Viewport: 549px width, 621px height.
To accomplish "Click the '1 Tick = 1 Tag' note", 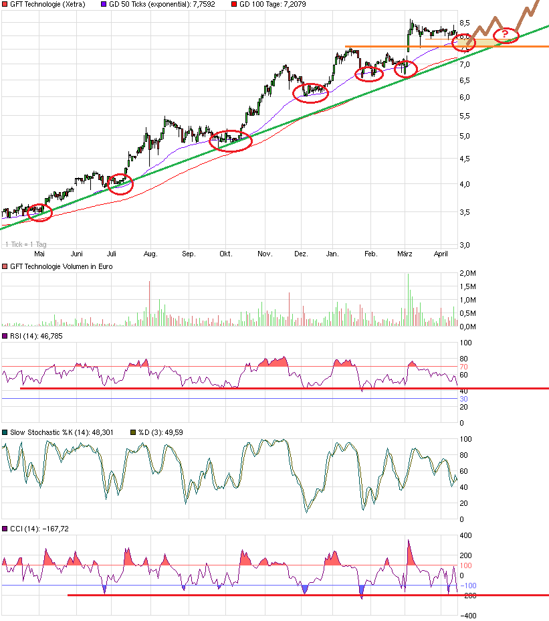I will point(26,244).
